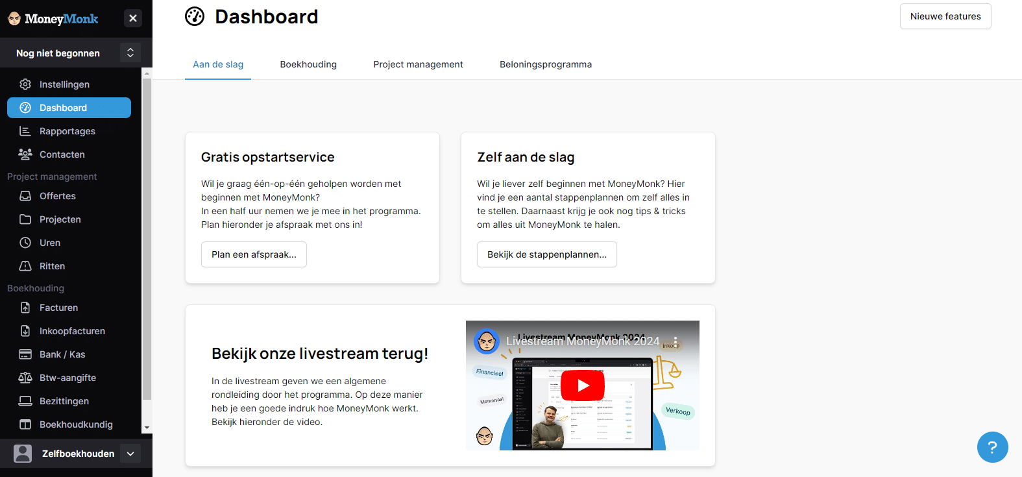Go to Bank / Kas
The width and height of the screenshot is (1022, 477).
(69, 354)
